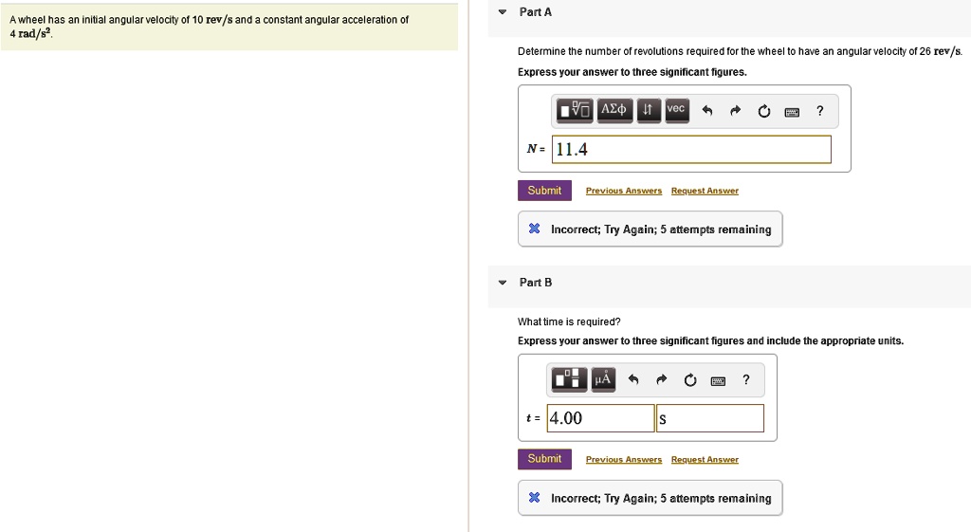Reset the Part B answer fields
This screenshot has width=971, height=532.
tap(690, 381)
